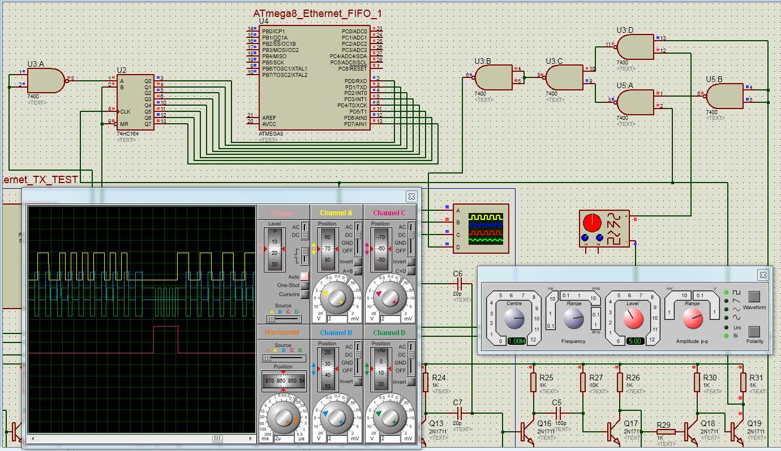Click the signal generator instrument symbol
Screen dimensions: 781x451
click(x=603, y=228)
